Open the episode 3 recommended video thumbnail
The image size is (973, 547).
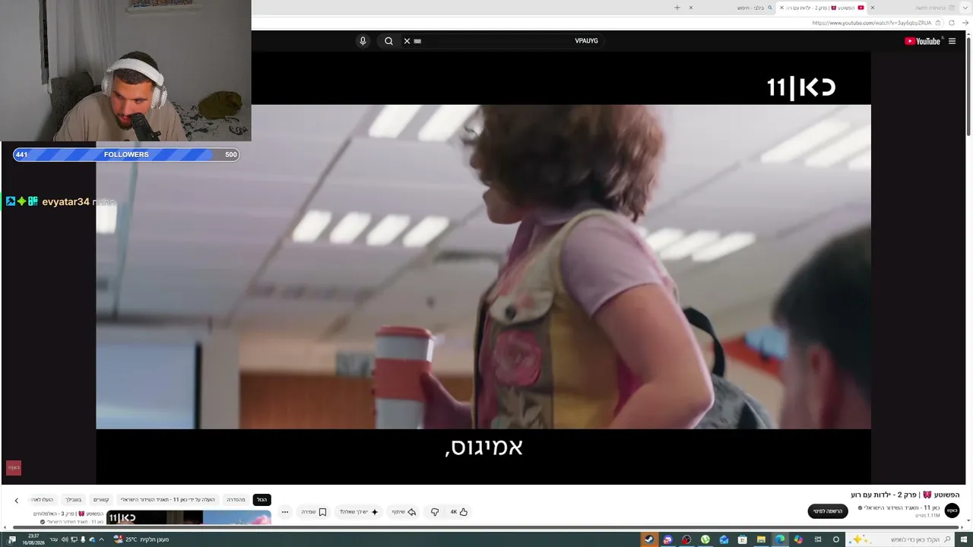click(x=189, y=517)
